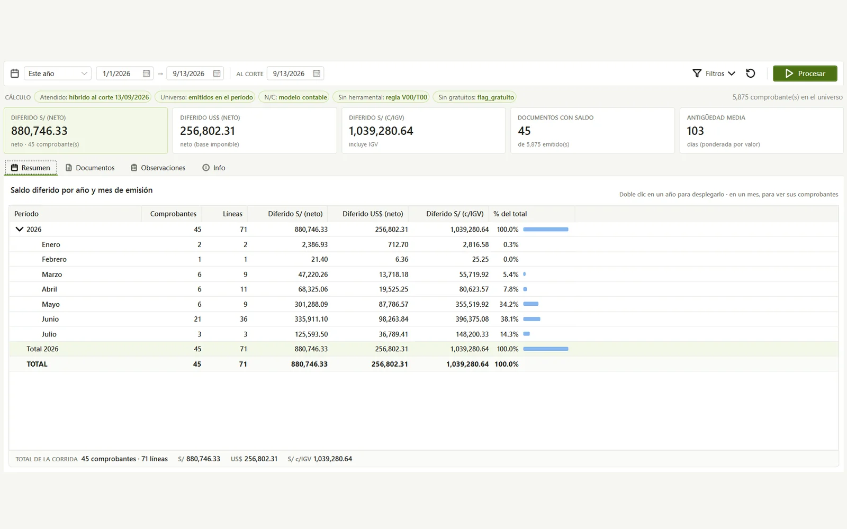
Task: Select the DIFERIDO US$ (NETO) summary card
Action: (255, 131)
